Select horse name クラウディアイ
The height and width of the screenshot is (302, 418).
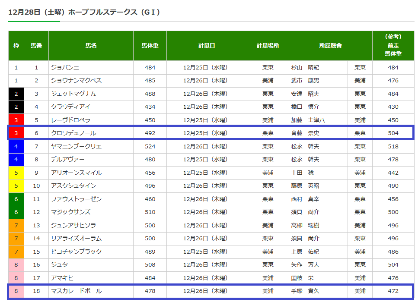click(x=70, y=107)
